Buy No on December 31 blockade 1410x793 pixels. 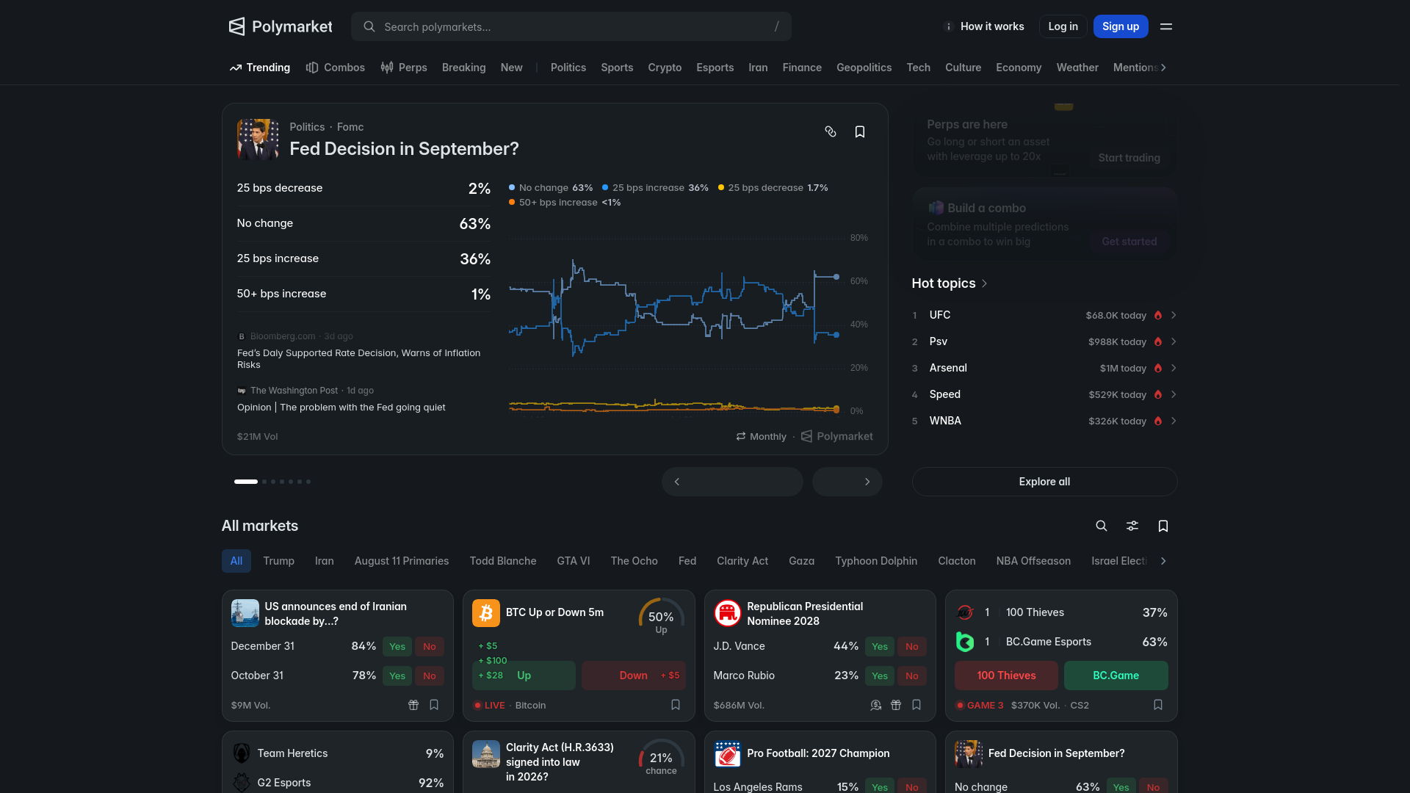(x=430, y=646)
